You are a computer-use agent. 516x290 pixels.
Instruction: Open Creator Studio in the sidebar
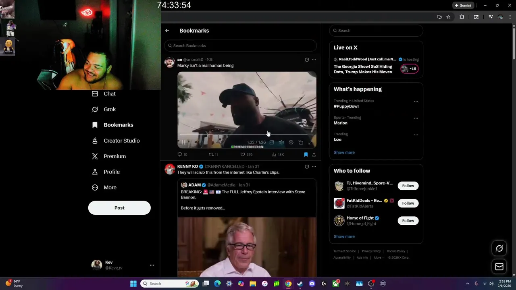tap(116, 141)
